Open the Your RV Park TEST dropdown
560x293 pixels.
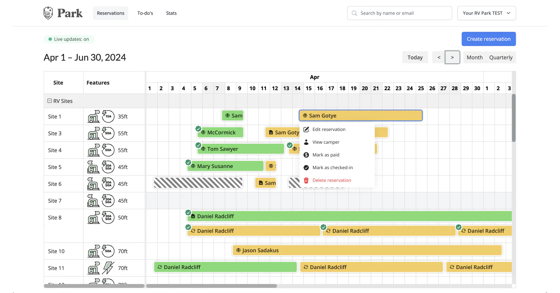tap(486, 13)
